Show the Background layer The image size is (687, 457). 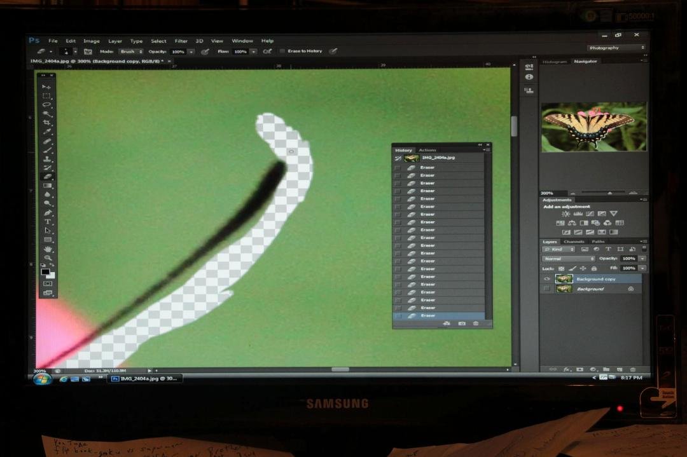(546, 289)
